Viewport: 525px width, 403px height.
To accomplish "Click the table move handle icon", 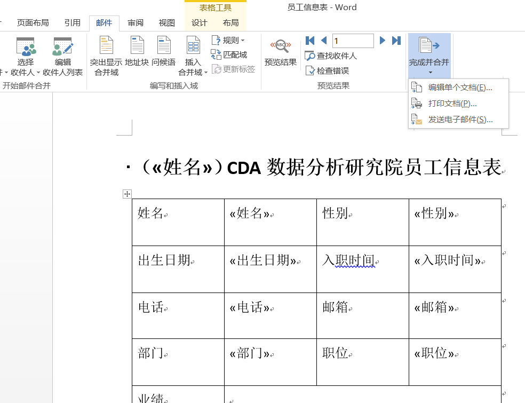I will click(x=127, y=194).
